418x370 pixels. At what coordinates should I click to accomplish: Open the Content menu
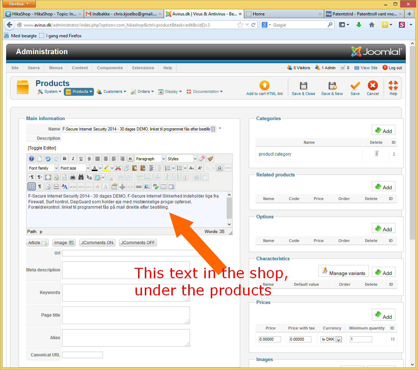point(80,68)
